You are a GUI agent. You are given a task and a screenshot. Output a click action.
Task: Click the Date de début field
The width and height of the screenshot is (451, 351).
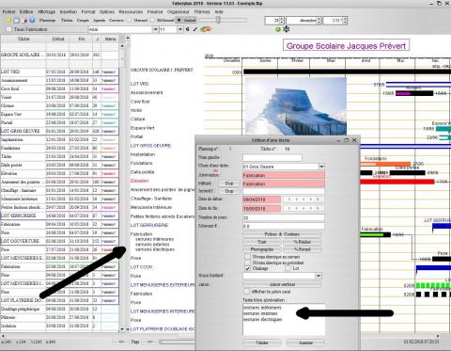(x=261, y=199)
